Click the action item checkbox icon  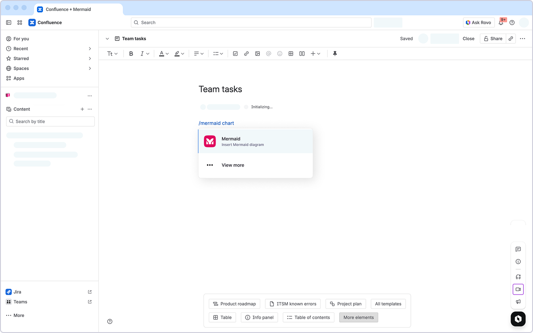click(x=235, y=54)
